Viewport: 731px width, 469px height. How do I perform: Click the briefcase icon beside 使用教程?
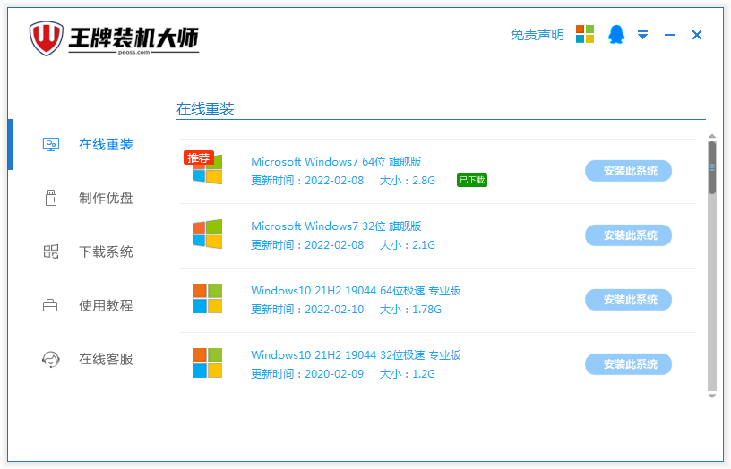pos(50,305)
